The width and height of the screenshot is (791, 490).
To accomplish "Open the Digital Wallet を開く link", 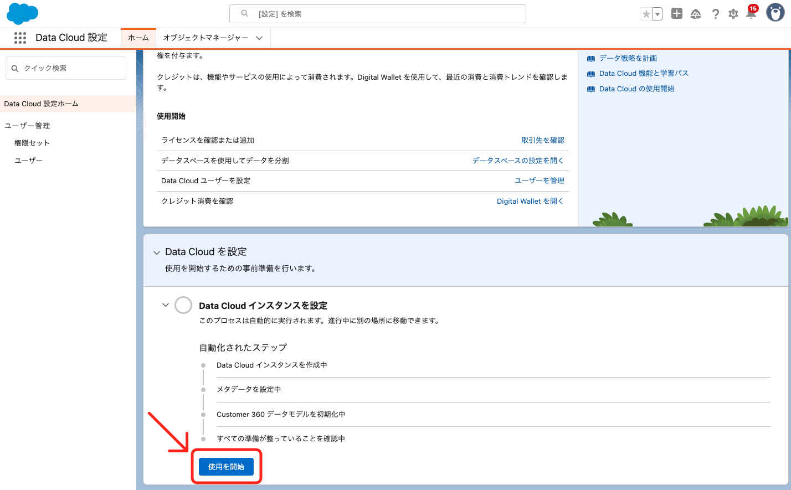I will click(530, 201).
